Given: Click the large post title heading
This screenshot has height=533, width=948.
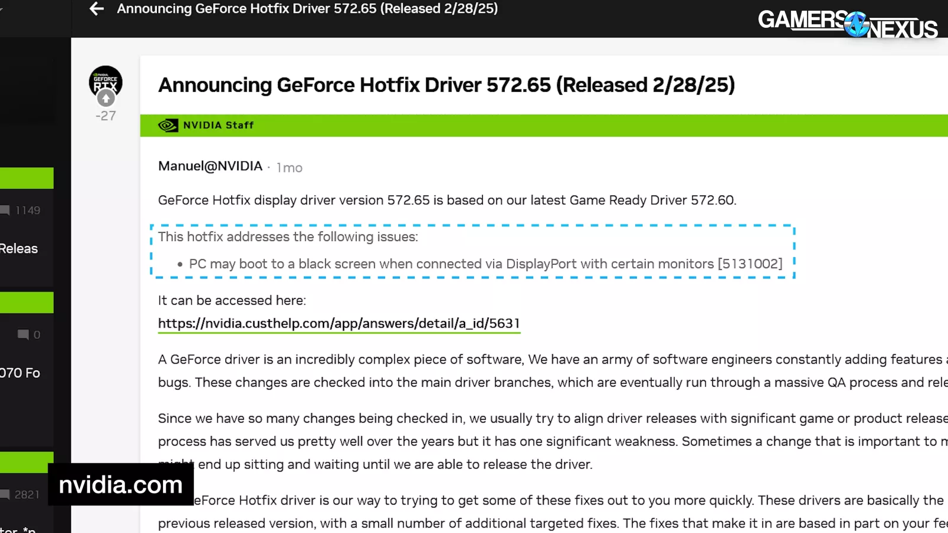Looking at the screenshot, I should (x=446, y=85).
